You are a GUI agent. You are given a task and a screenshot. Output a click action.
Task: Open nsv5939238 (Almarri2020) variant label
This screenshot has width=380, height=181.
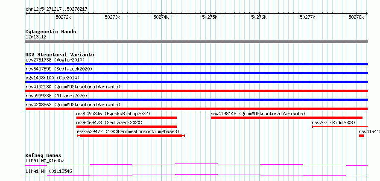tap(56, 96)
